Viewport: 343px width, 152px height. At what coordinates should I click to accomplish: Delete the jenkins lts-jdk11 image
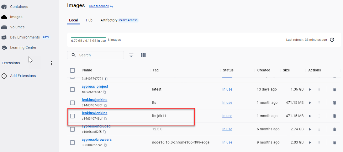(334, 116)
